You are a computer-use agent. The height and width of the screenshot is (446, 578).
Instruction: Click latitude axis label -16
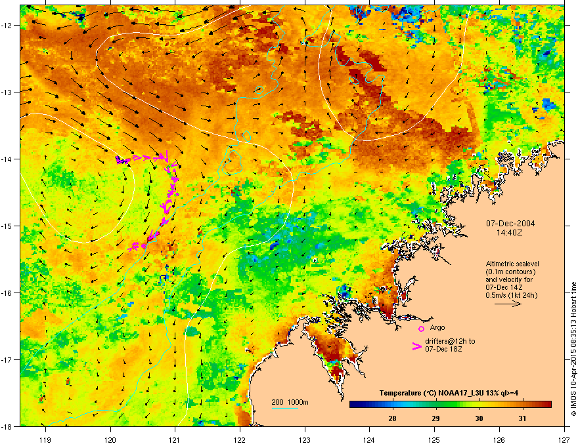7,293
